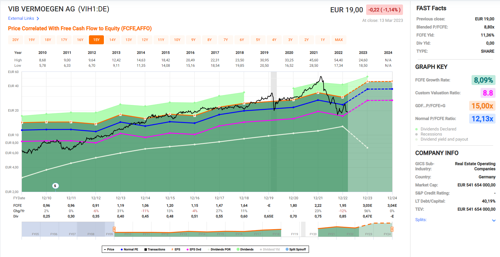Toggle Recessions shading in Graph Key
Image resolution: width=500 pixels, height=257 pixels.
click(x=431, y=134)
